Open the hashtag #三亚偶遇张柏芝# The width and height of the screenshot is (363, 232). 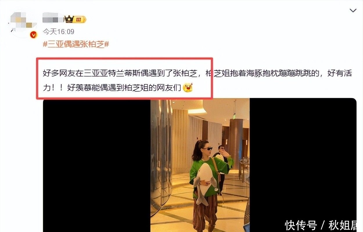pos(76,45)
